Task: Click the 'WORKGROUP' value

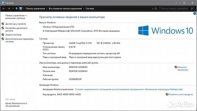Action: pyautogui.click(x=75, y=79)
